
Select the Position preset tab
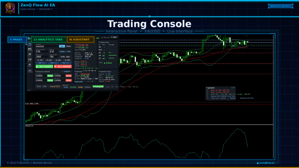pos(88,87)
